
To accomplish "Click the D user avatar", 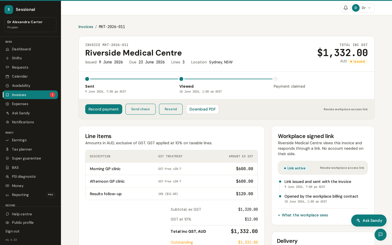I will coord(356,8).
